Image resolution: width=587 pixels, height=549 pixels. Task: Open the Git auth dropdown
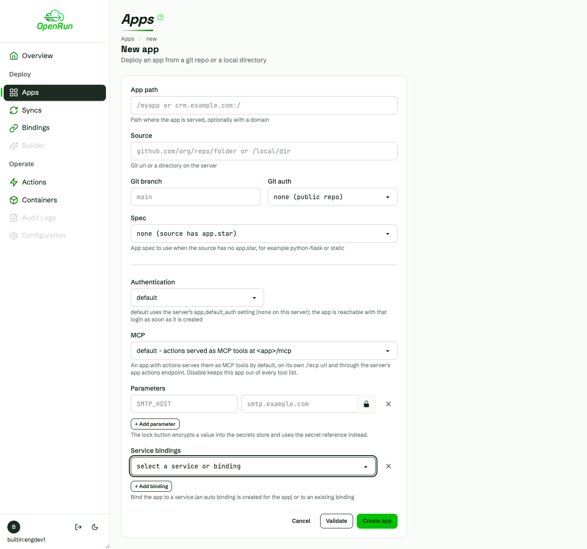[x=332, y=197]
